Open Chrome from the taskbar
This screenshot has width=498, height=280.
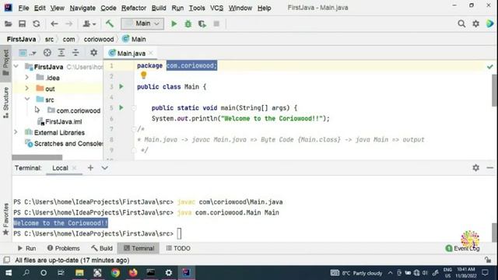click(115, 273)
